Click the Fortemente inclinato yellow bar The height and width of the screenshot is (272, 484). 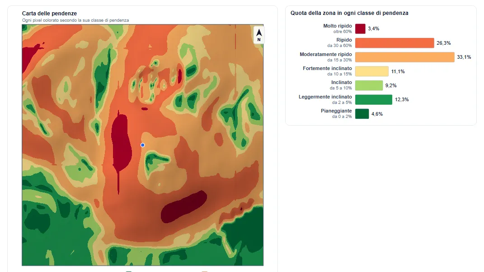pyautogui.click(x=371, y=71)
